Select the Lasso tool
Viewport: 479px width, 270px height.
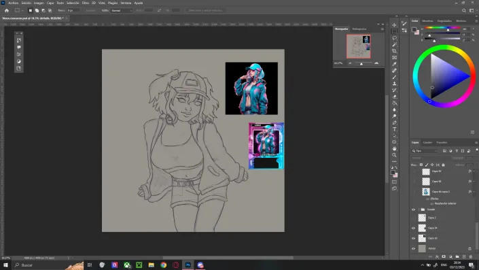tap(394, 38)
